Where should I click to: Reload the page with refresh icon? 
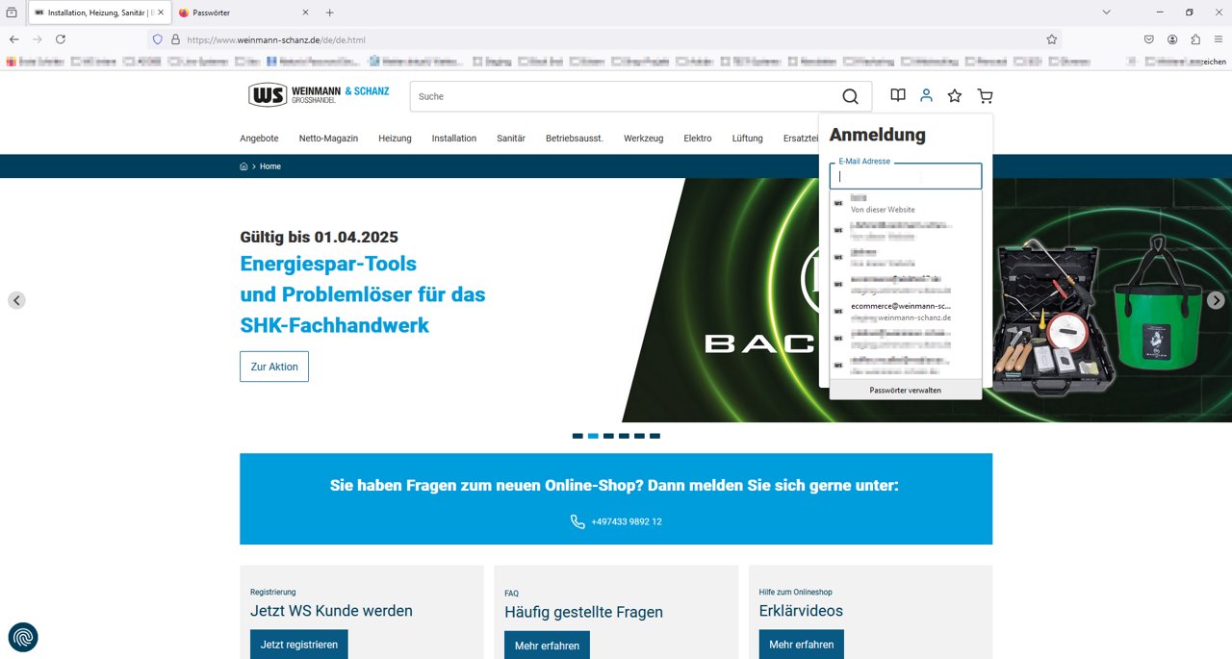click(61, 39)
